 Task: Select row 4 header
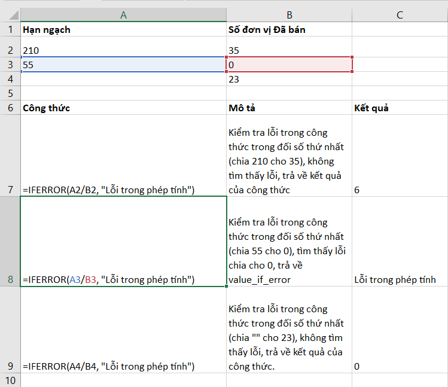click(x=10, y=79)
